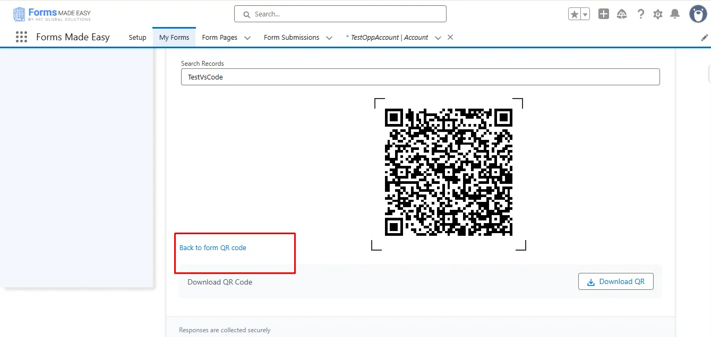
Task: Focus the global Search field
Action: pyautogui.click(x=340, y=14)
